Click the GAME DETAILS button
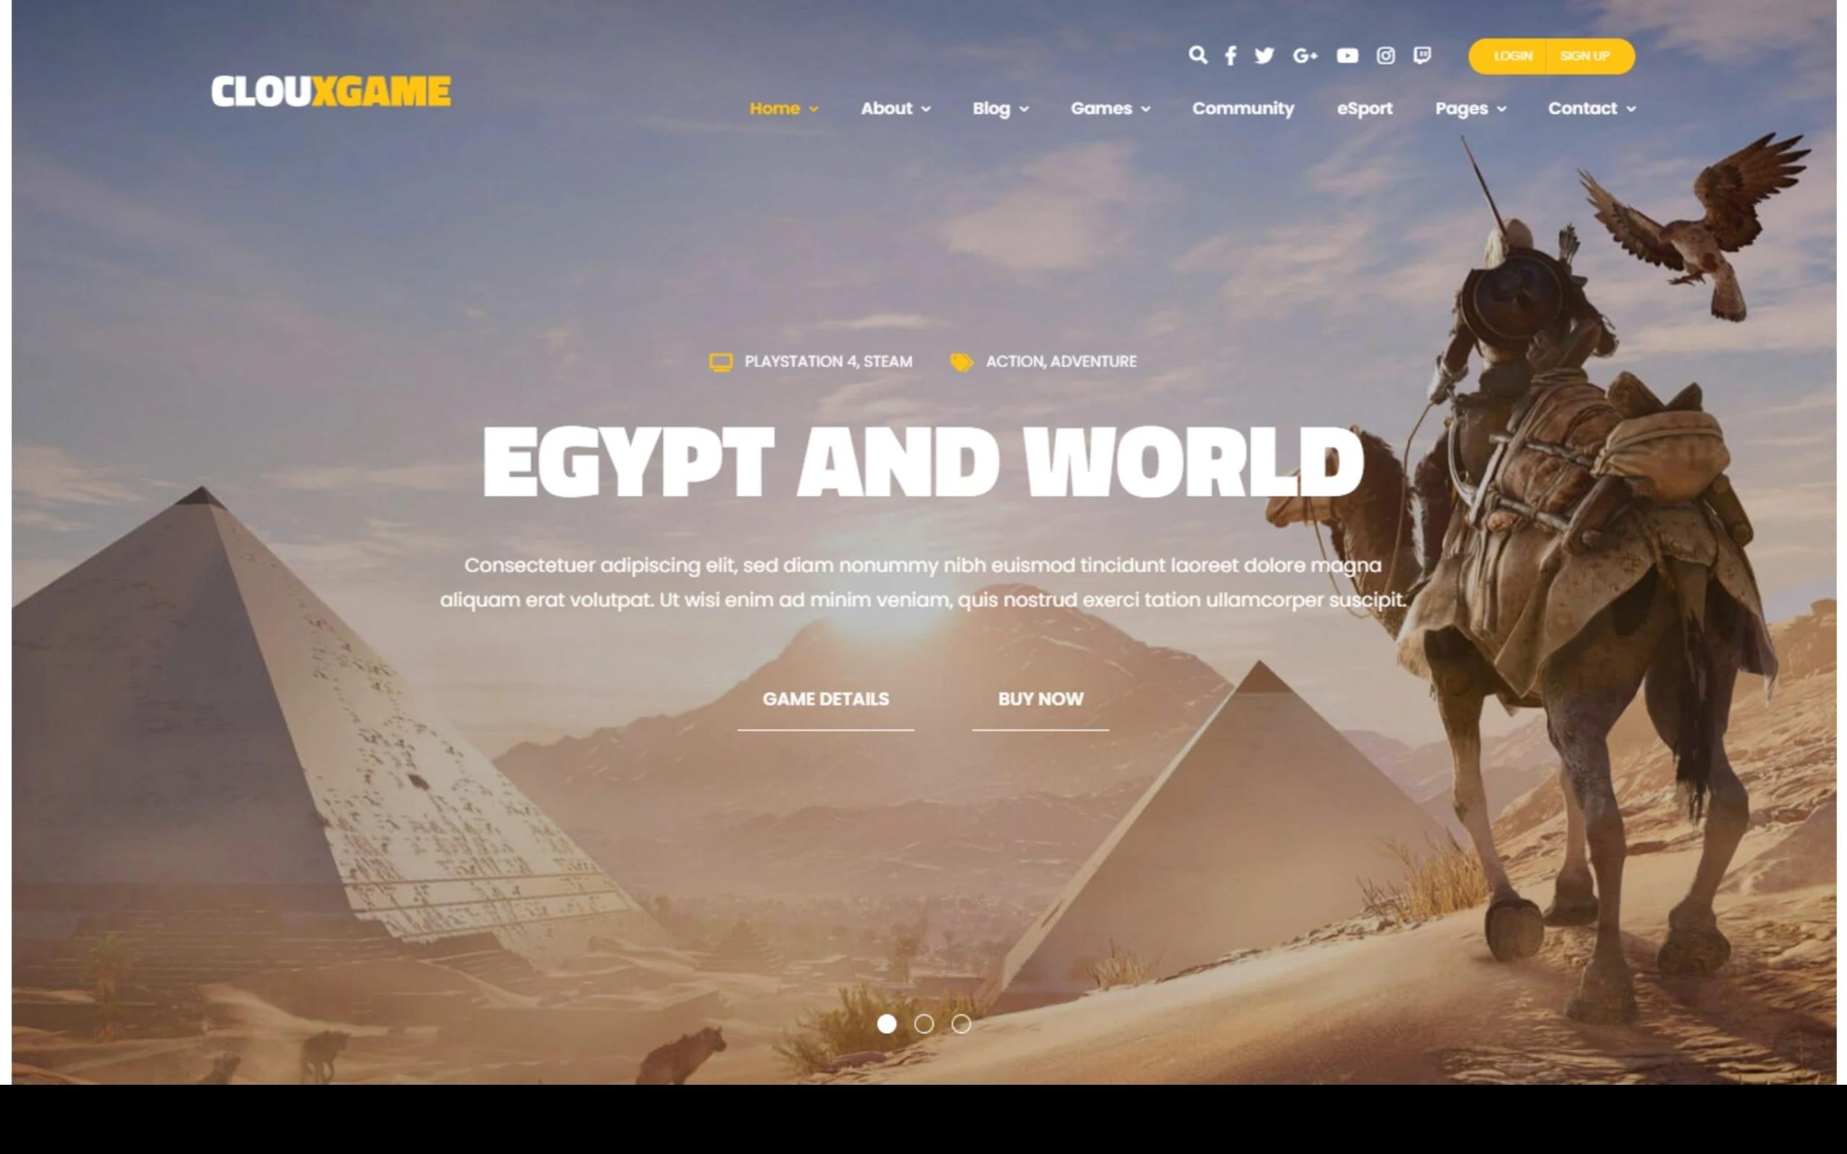This screenshot has width=1847, height=1154. click(x=825, y=697)
